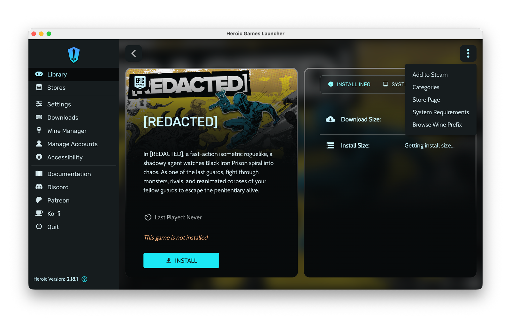The image size is (511, 318).
Task: Click the Discord icon in sidebar
Action: (39, 187)
